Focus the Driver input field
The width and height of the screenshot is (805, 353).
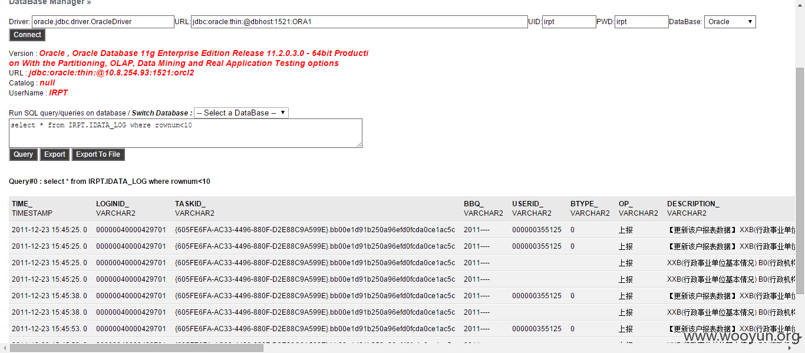(x=103, y=22)
